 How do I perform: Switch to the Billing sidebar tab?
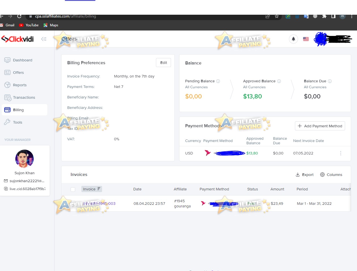(18, 110)
